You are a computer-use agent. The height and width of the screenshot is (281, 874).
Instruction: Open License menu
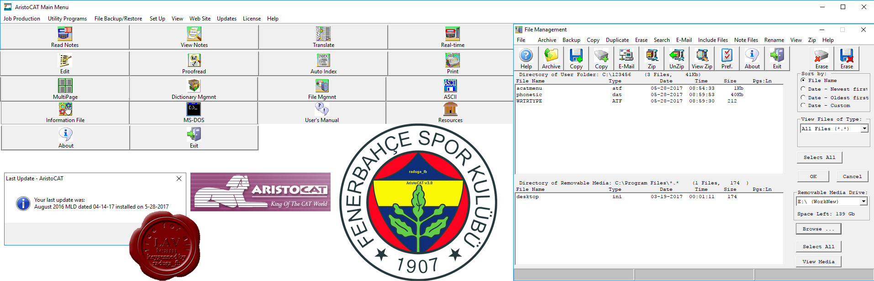(x=252, y=19)
